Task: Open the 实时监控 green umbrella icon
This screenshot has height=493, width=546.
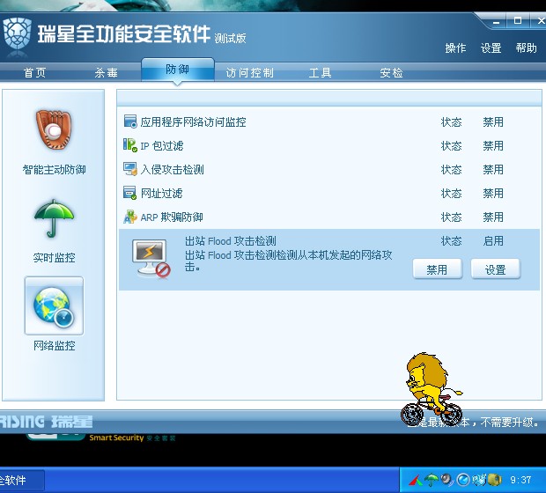Action: coord(54,218)
